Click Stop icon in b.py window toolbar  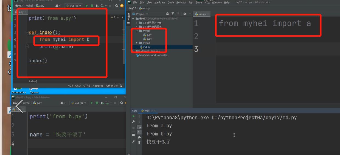pos(114,103)
